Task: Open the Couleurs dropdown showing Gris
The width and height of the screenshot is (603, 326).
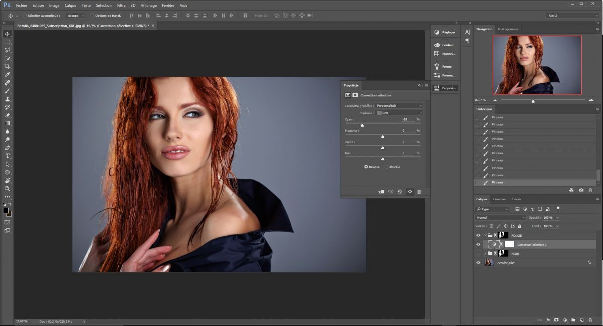Action: [399, 113]
